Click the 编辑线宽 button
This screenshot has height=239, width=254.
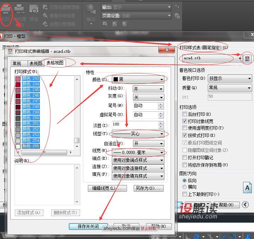(x=107, y=188)
